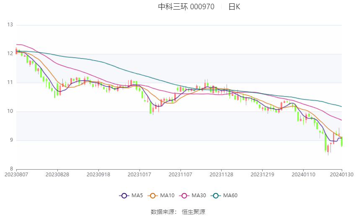Viewport: 356px width, 216px height.
Task: Click the 20240130 date axis label
Action: pyautogui.click(x=342, y=175)
